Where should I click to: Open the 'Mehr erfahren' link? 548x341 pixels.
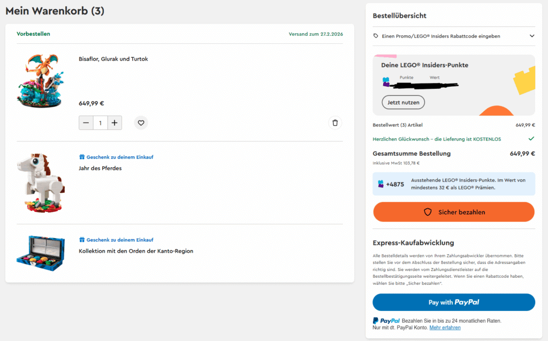pos(445,328)
